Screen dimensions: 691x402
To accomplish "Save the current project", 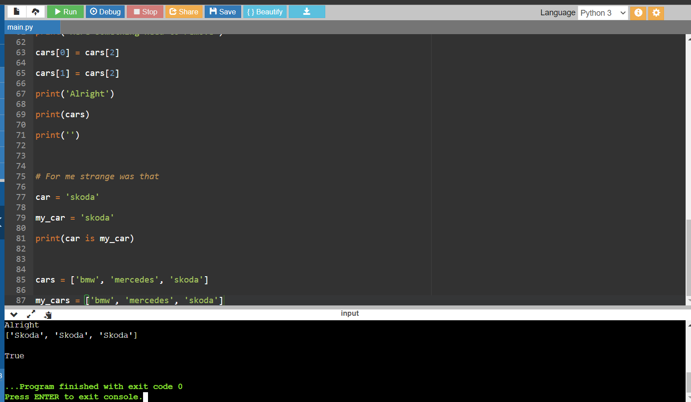I will coord(223,12).
